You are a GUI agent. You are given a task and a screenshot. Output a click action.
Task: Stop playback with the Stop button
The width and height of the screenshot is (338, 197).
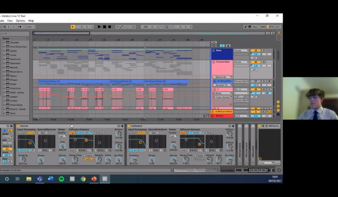(x=105, y=27)
